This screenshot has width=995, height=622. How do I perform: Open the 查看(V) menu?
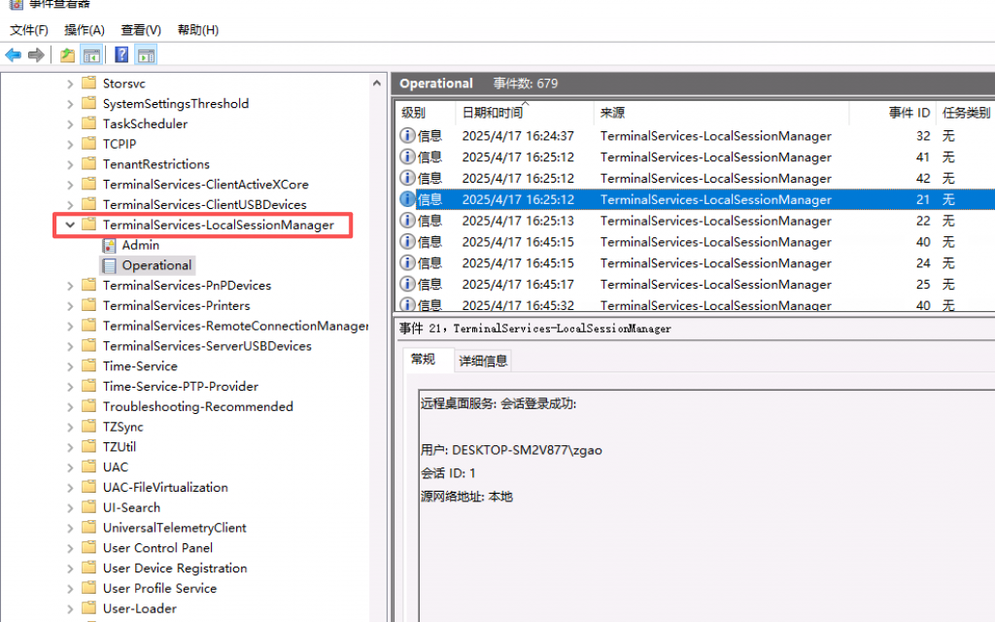(141, 30)
